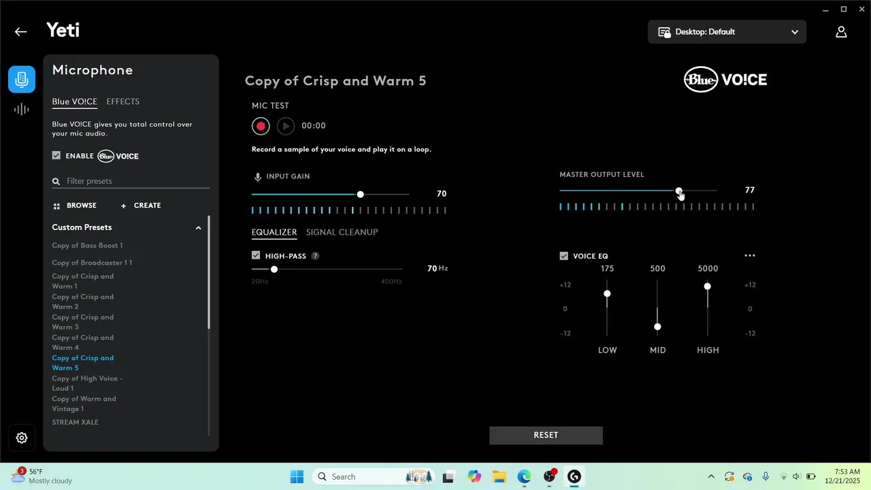
Task: Click the preset list scrollbar
Action: tap(209, 272)
